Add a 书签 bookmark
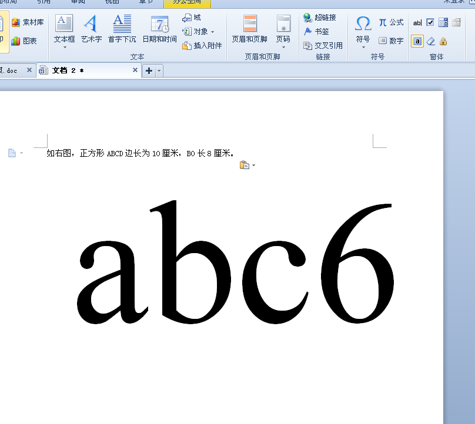The width and height of the screenshot is (475, 424). pyautogui.click(x=316, y=32)
